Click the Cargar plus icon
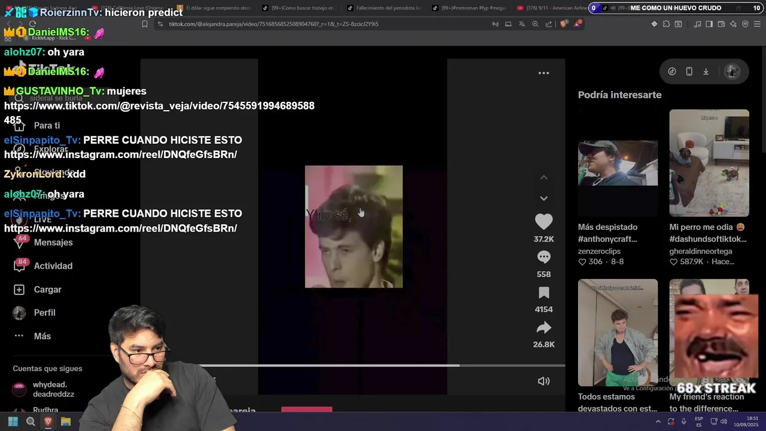This screenshot has height=431, width=766. [x=19, y=290]
